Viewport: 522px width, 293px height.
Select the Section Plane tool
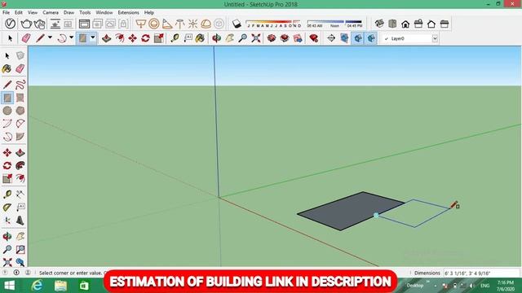pyautogui.click(x=331, y=38)
